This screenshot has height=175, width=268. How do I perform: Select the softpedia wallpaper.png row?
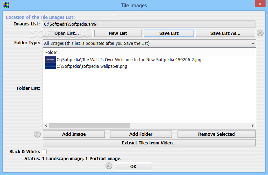(86, 66)
